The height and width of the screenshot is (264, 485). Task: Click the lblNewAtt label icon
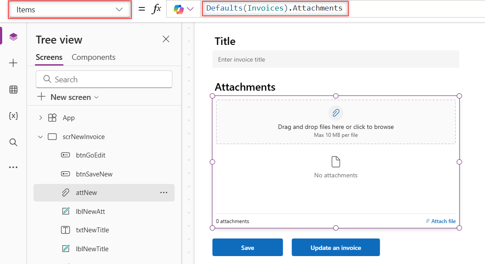tap(66, 211)
